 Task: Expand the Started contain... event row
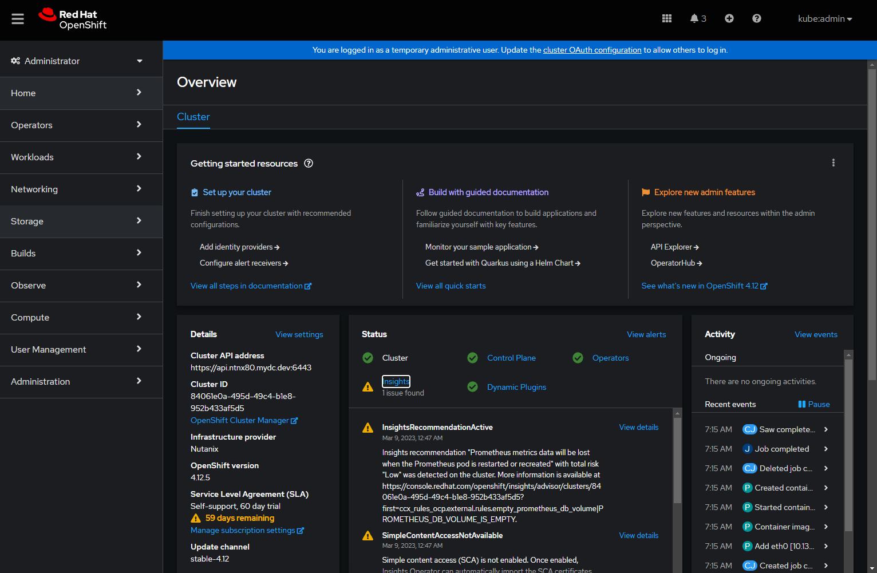tap(825, 507)
